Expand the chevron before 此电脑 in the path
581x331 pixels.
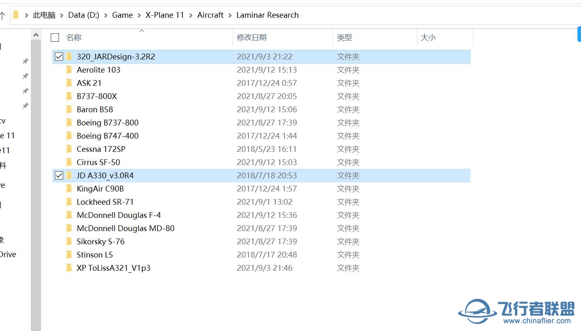pos(27,15)
